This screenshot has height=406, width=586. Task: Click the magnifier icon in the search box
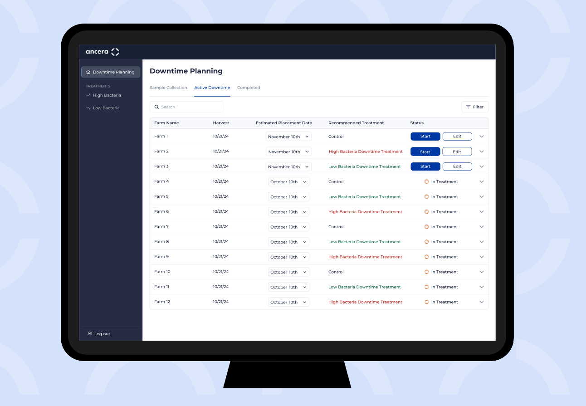click(x=156, y=107)
